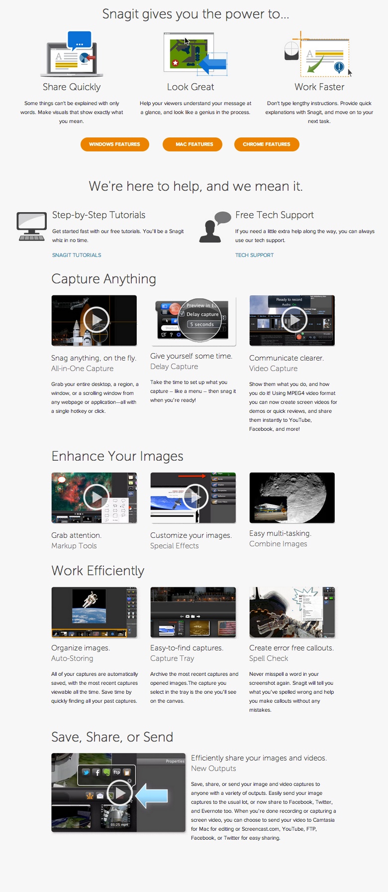The width and height of the screenshot is (388, 892).
Task: Open the Auto-Storing astronaut thumbnail
Action: pos(94,612)
